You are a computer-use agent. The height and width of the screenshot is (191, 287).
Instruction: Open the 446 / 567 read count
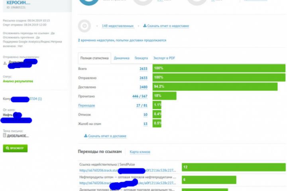(140, 96)
